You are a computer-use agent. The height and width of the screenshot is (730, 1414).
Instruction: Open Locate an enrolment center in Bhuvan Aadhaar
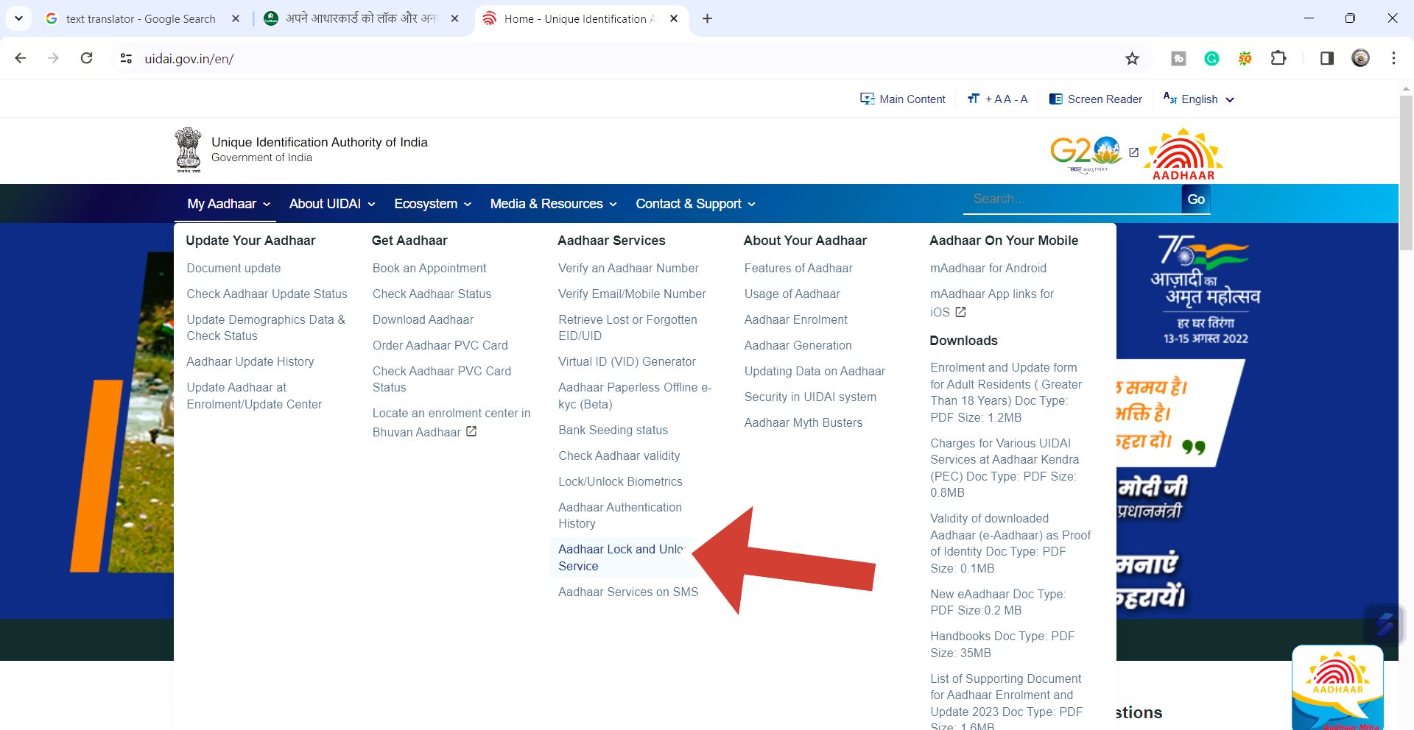point(451,422)
